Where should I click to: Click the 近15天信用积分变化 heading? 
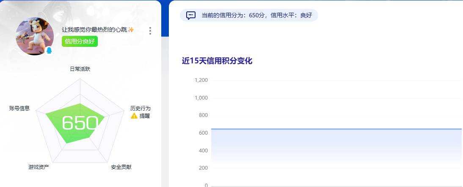click(x=217, y=61)
